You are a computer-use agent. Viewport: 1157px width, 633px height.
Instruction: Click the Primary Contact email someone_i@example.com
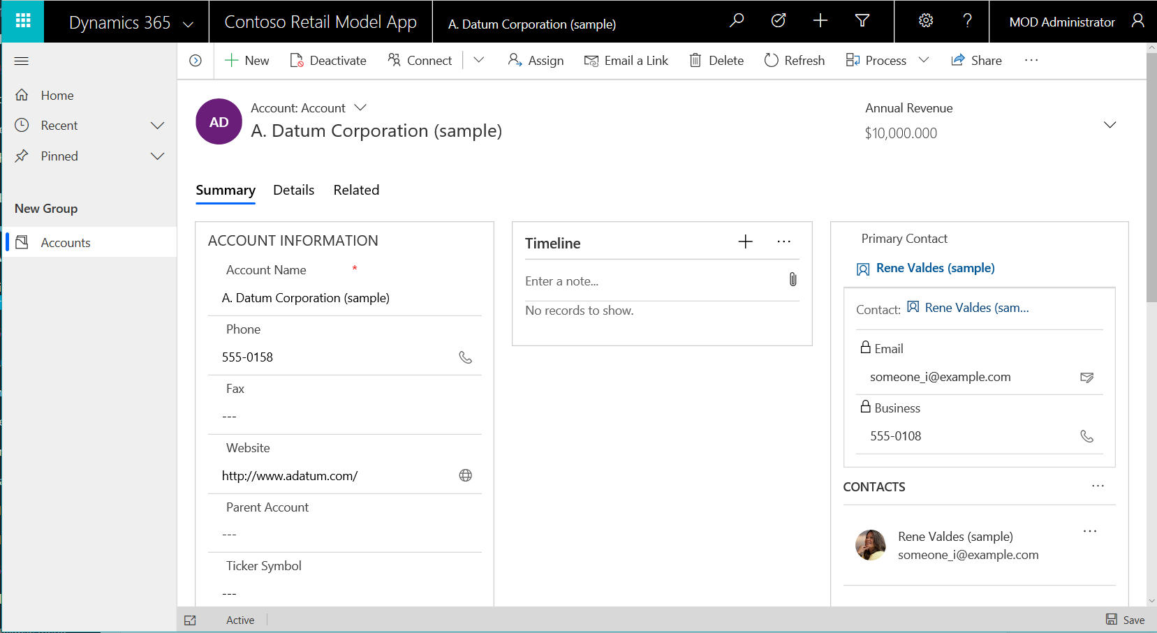pos(940,378)
